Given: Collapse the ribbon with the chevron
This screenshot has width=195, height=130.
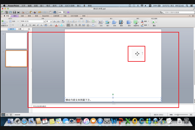Looking at the screenshot, I should [x=190, y=16].
